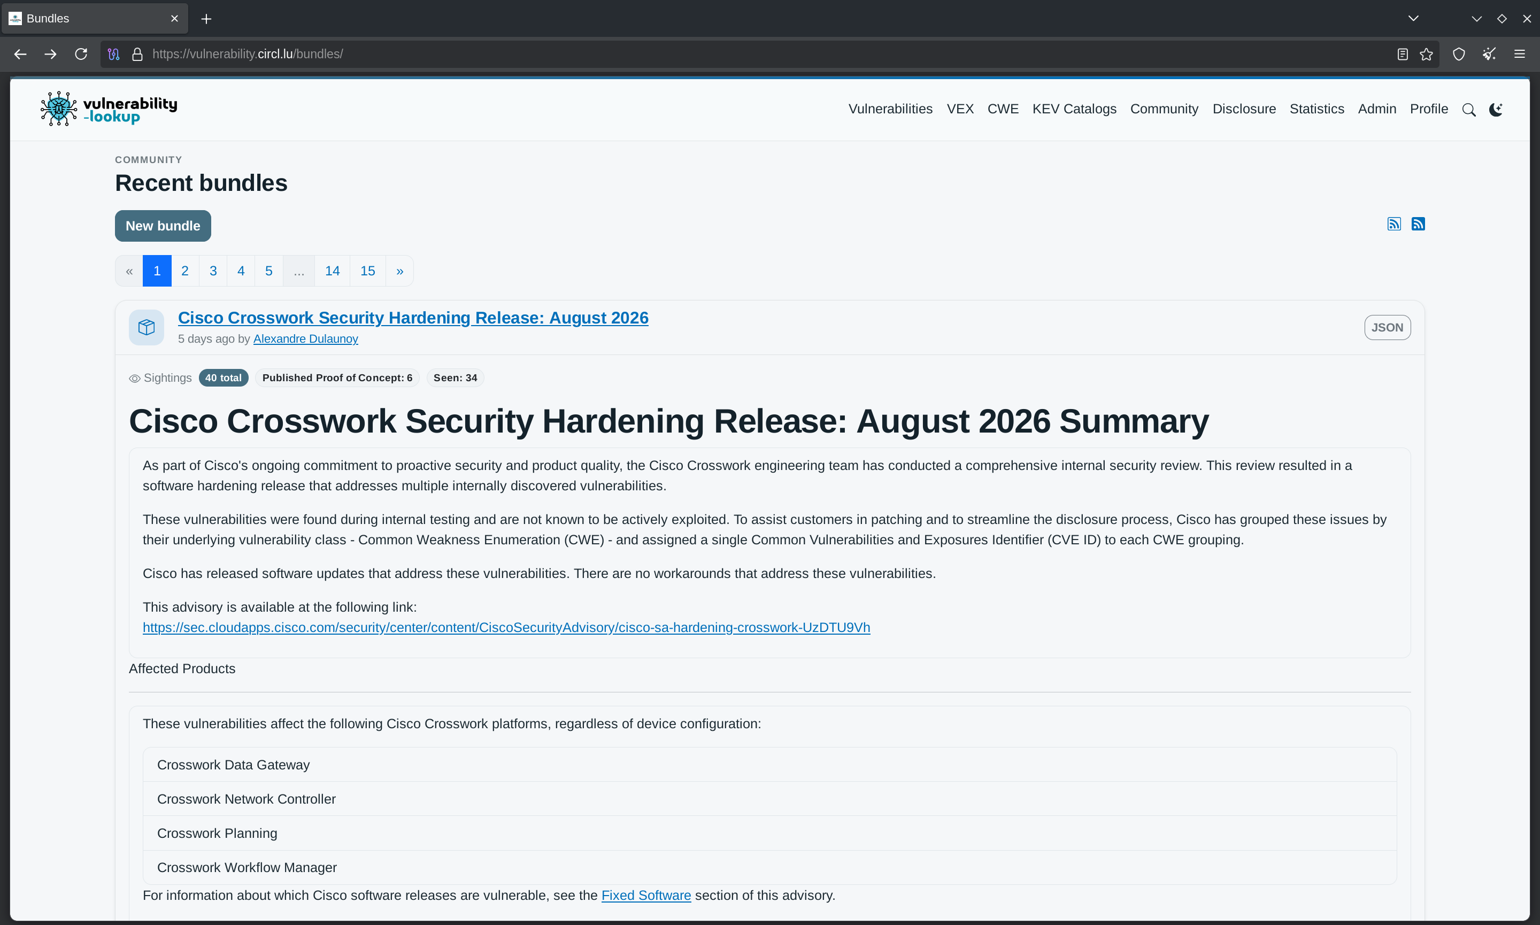The height and width of the screenshot is (925, 1540).
Task: Go to previous page with « arrow
Action: coord(129,271)
